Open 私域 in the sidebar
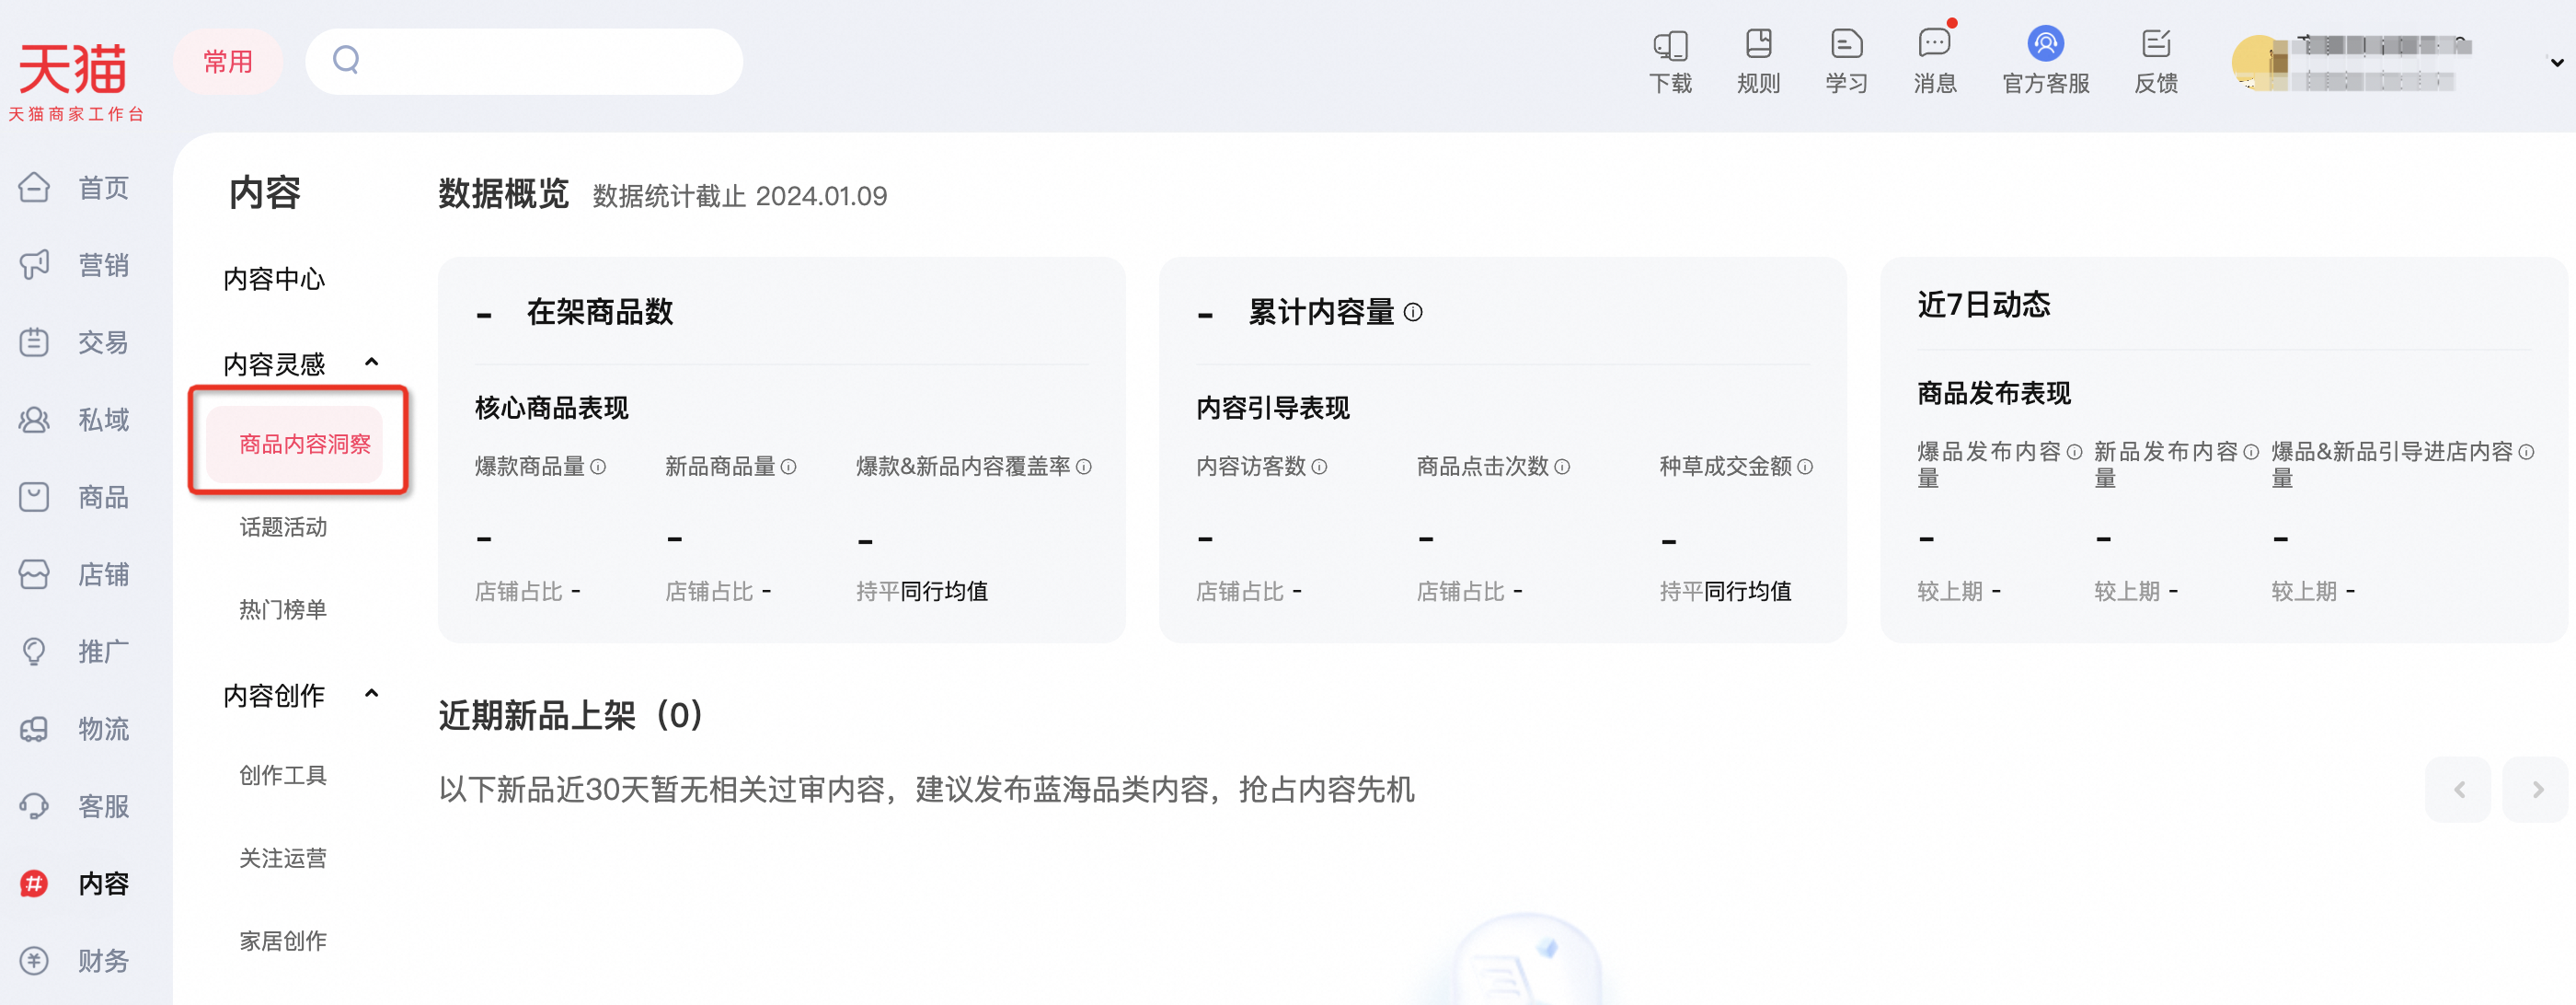This screenshot has width=2576, height=1005. (x=75, y=419)
